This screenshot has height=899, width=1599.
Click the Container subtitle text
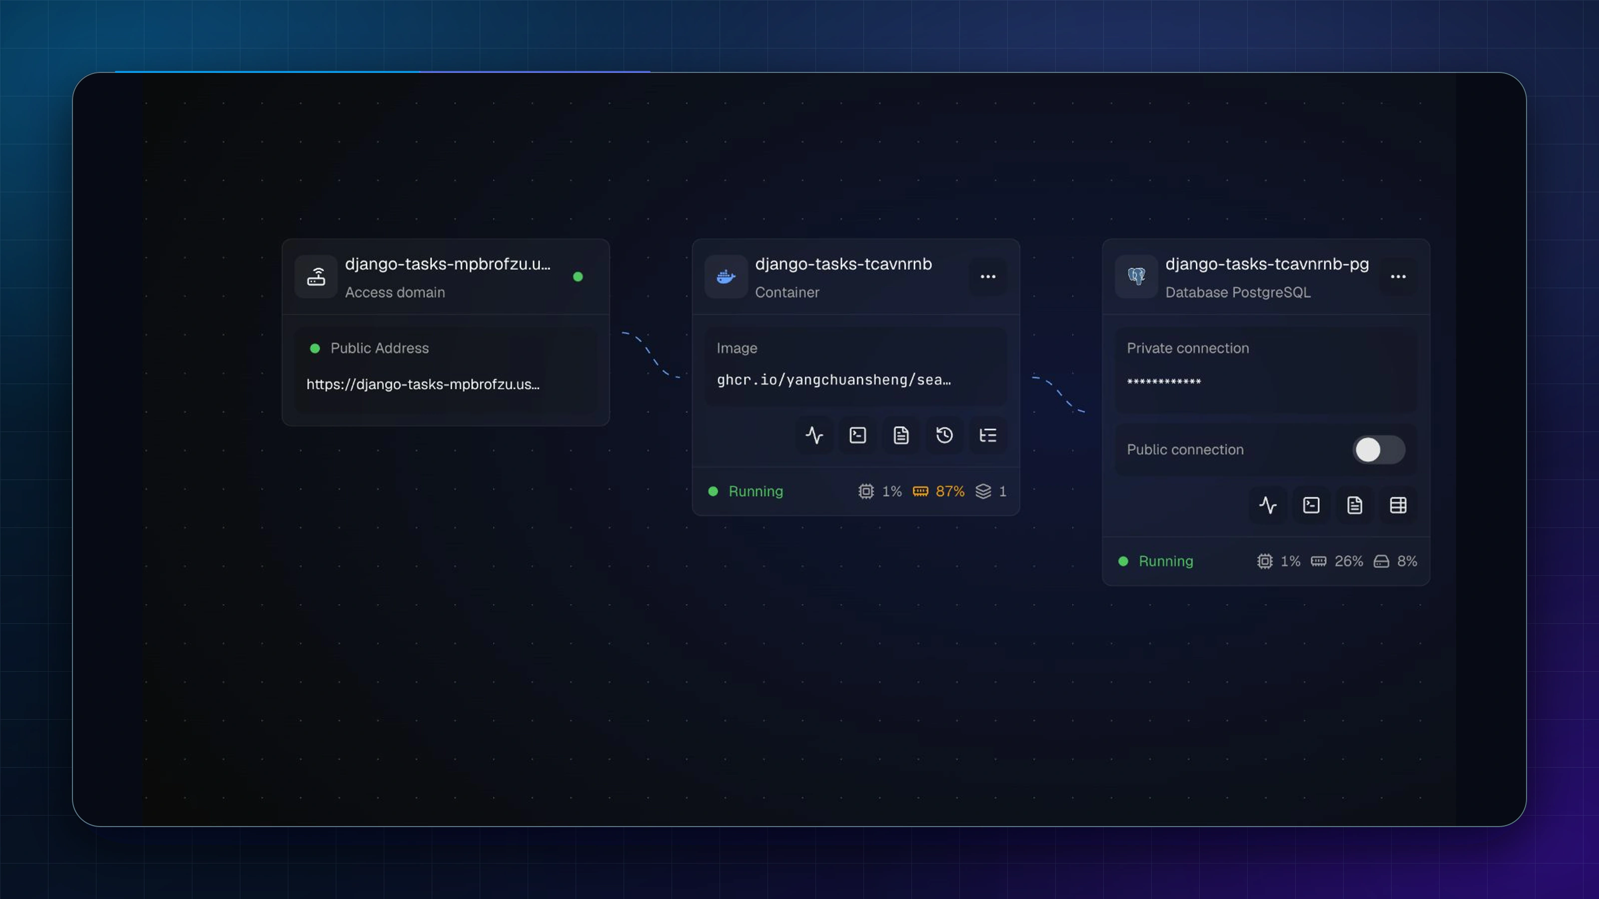point(787,292)
